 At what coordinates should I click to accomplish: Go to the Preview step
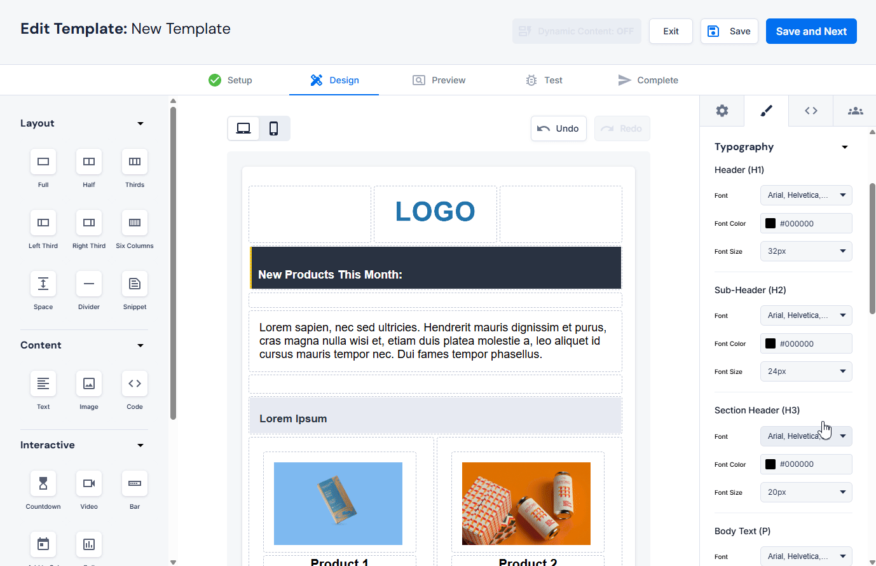[439, 80]
